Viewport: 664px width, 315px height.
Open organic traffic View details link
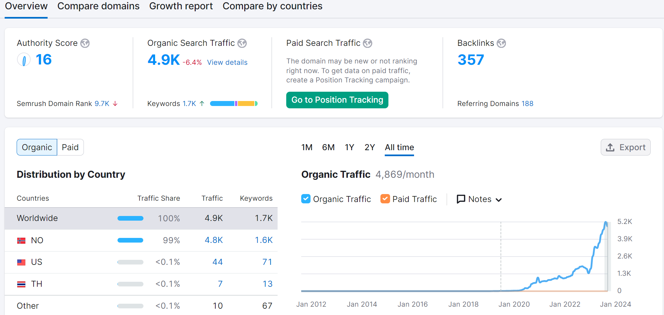click(227, 62)
